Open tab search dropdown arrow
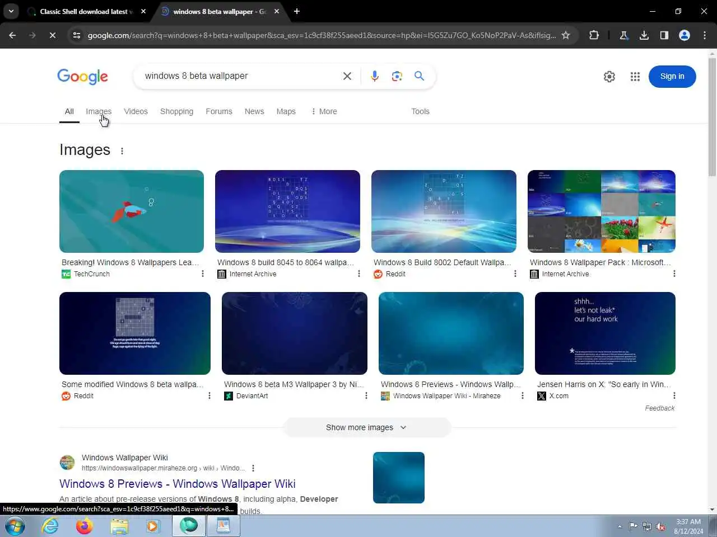The image size is (717, 537). [11, 11]
